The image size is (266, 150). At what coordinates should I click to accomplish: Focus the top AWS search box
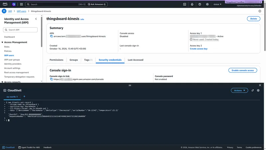click(56, 4)
